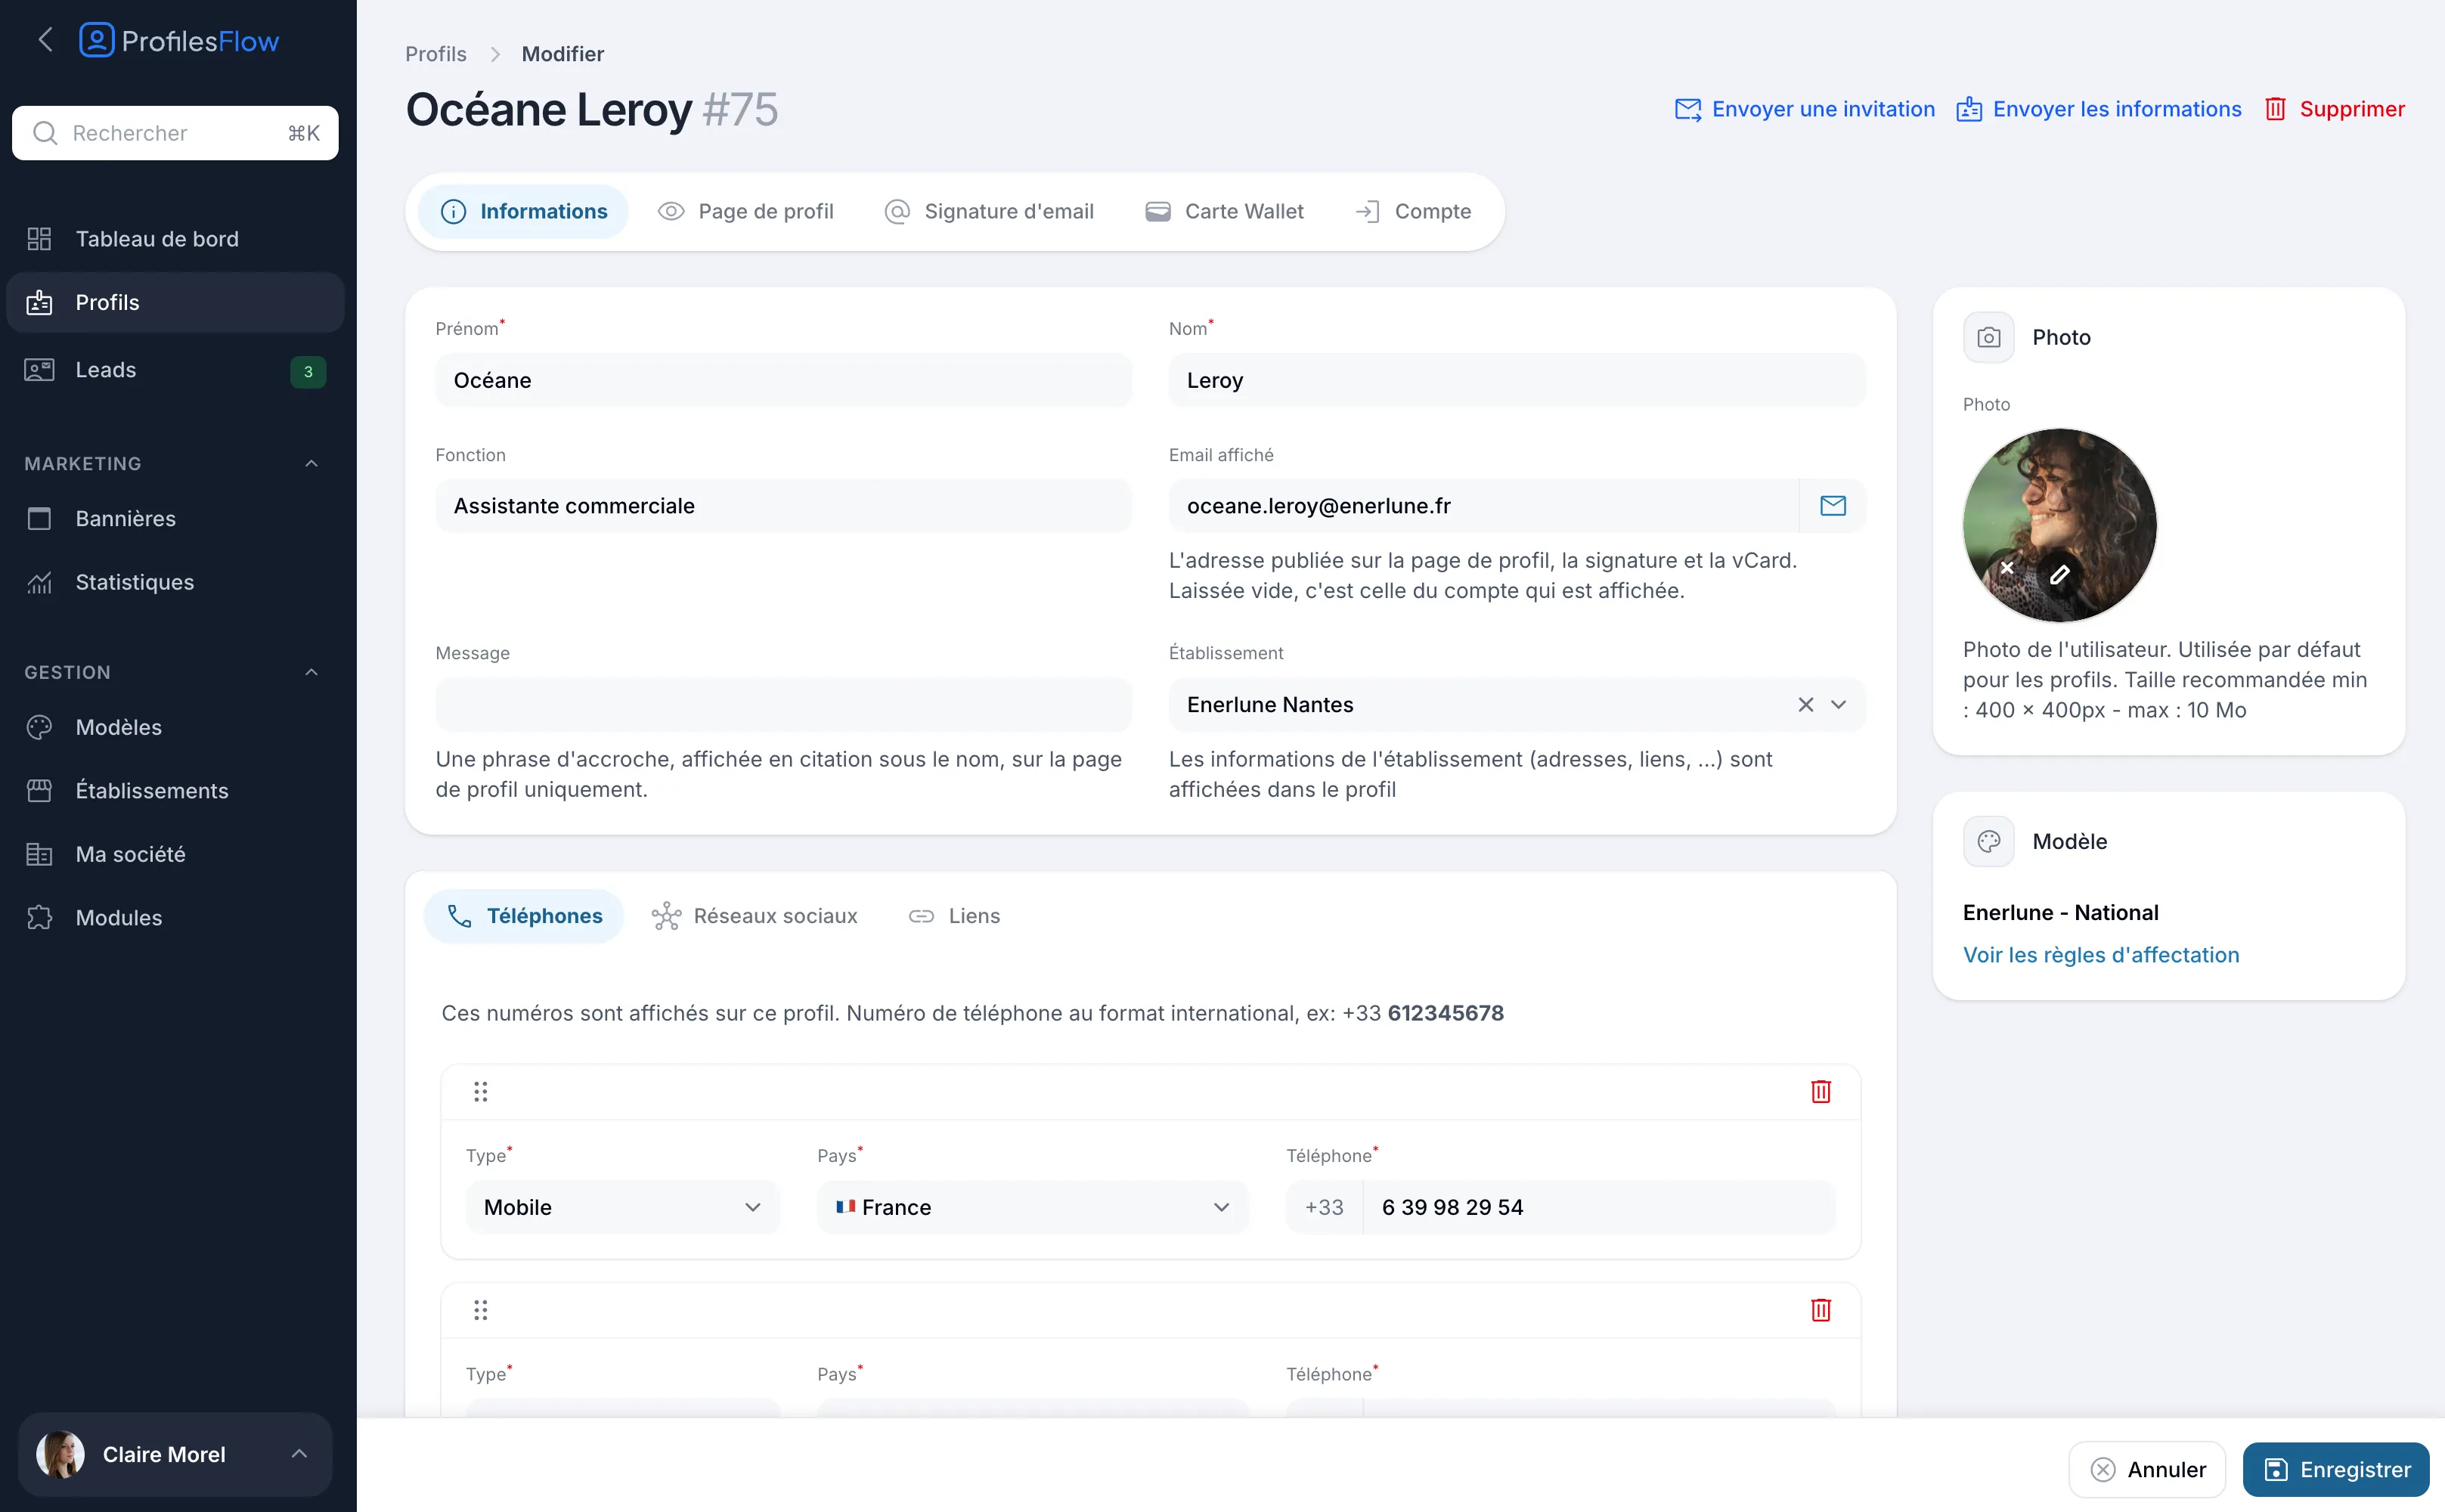2445x1512 pixels.
Task: Click the Enregistrer button
Action: point(2336,1469)
